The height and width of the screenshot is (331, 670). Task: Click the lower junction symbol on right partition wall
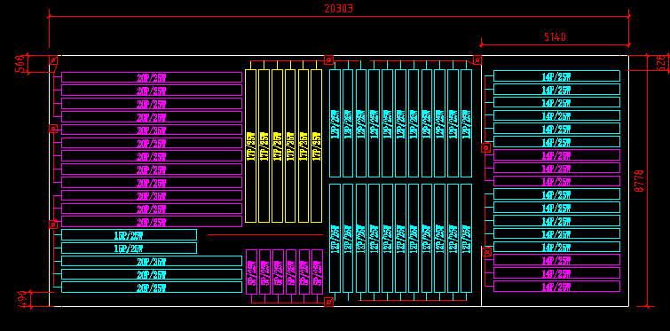click(x=486, y=252)
